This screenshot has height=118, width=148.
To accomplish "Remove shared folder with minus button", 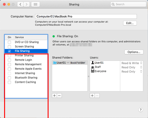I will coord(59,96).
